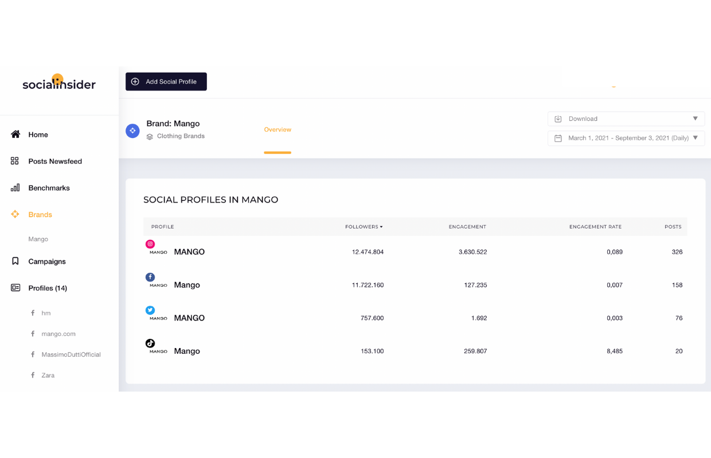Select the Mango brand under Brands

coord(38,239)
